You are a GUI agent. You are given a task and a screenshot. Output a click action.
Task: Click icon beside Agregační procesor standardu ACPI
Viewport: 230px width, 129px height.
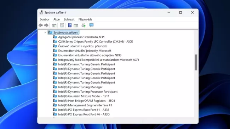coord(55,37)
